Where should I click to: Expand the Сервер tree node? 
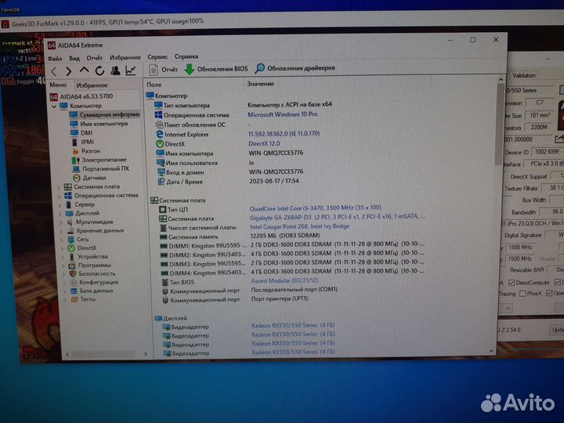point(60,205)
